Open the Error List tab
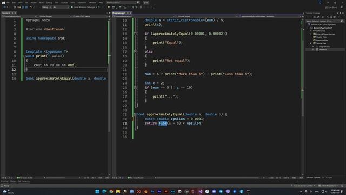 (5, 181)
